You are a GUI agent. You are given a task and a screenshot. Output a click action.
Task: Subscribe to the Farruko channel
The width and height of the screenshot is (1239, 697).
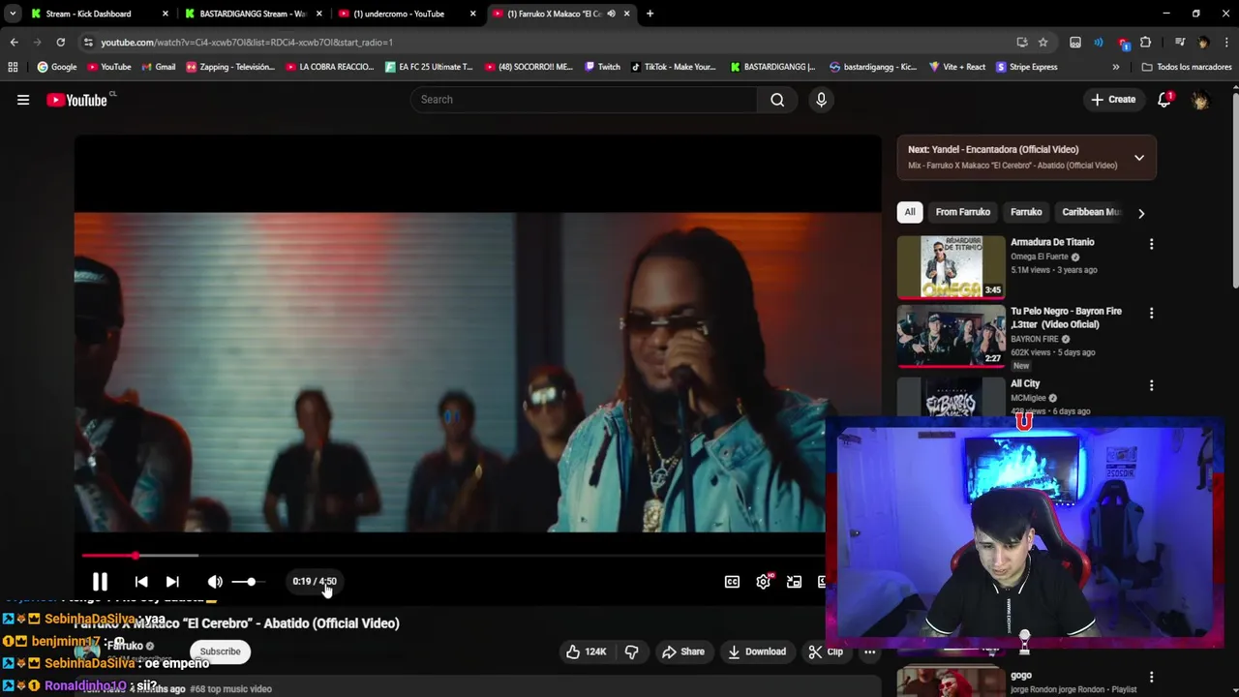[x=220, y=652]
